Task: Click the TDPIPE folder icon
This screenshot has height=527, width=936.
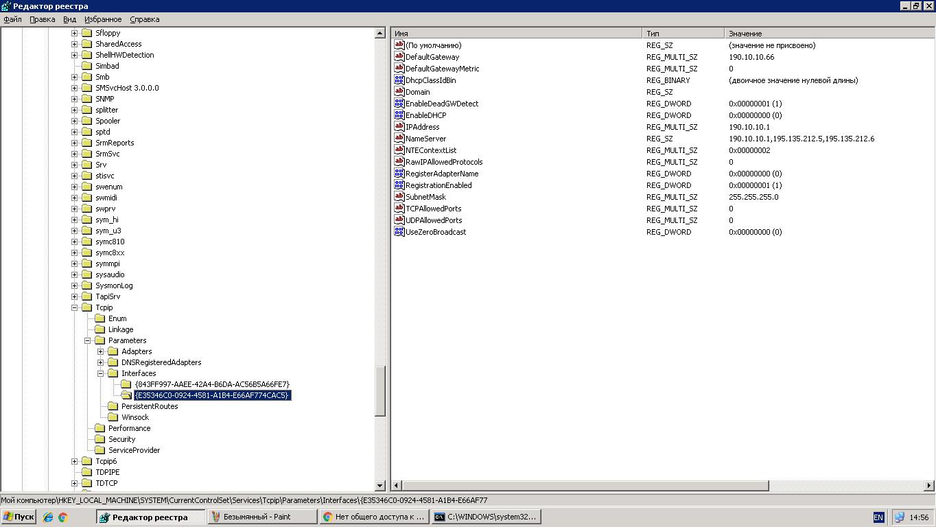Action: tap(87, 472)
